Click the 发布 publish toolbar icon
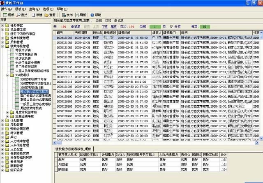Screen dimensions: 263x183 [67, 14]
